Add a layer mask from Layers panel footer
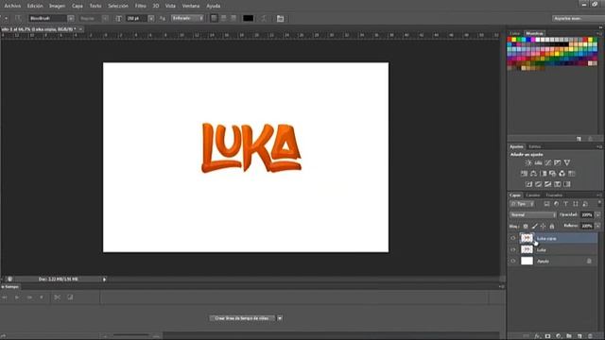 click(547, 336)
